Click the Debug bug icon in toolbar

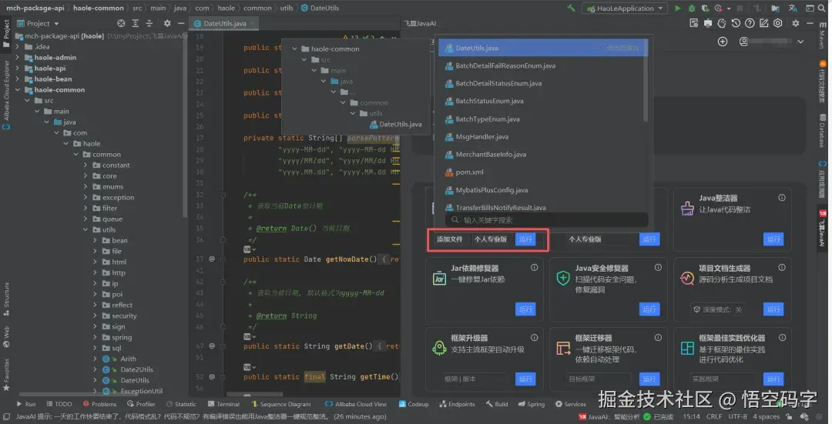coord(691,8)
